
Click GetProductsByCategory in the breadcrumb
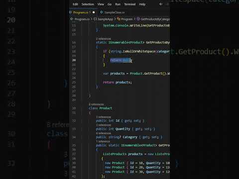[x=155, y=19]
